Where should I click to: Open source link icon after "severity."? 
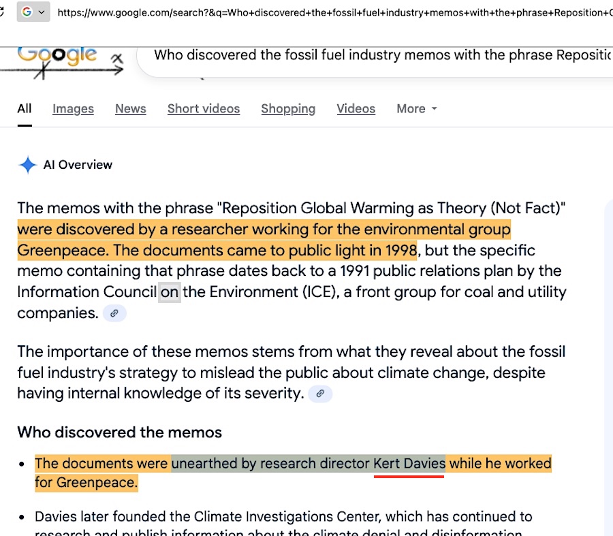(320, 394)
